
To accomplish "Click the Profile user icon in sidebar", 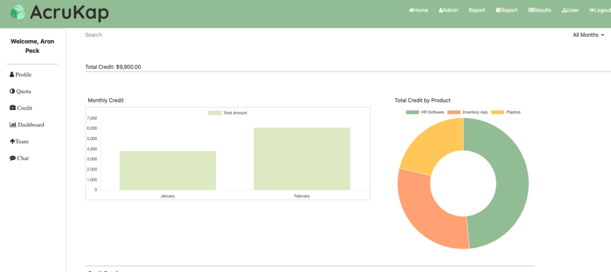I will point(12,75).
